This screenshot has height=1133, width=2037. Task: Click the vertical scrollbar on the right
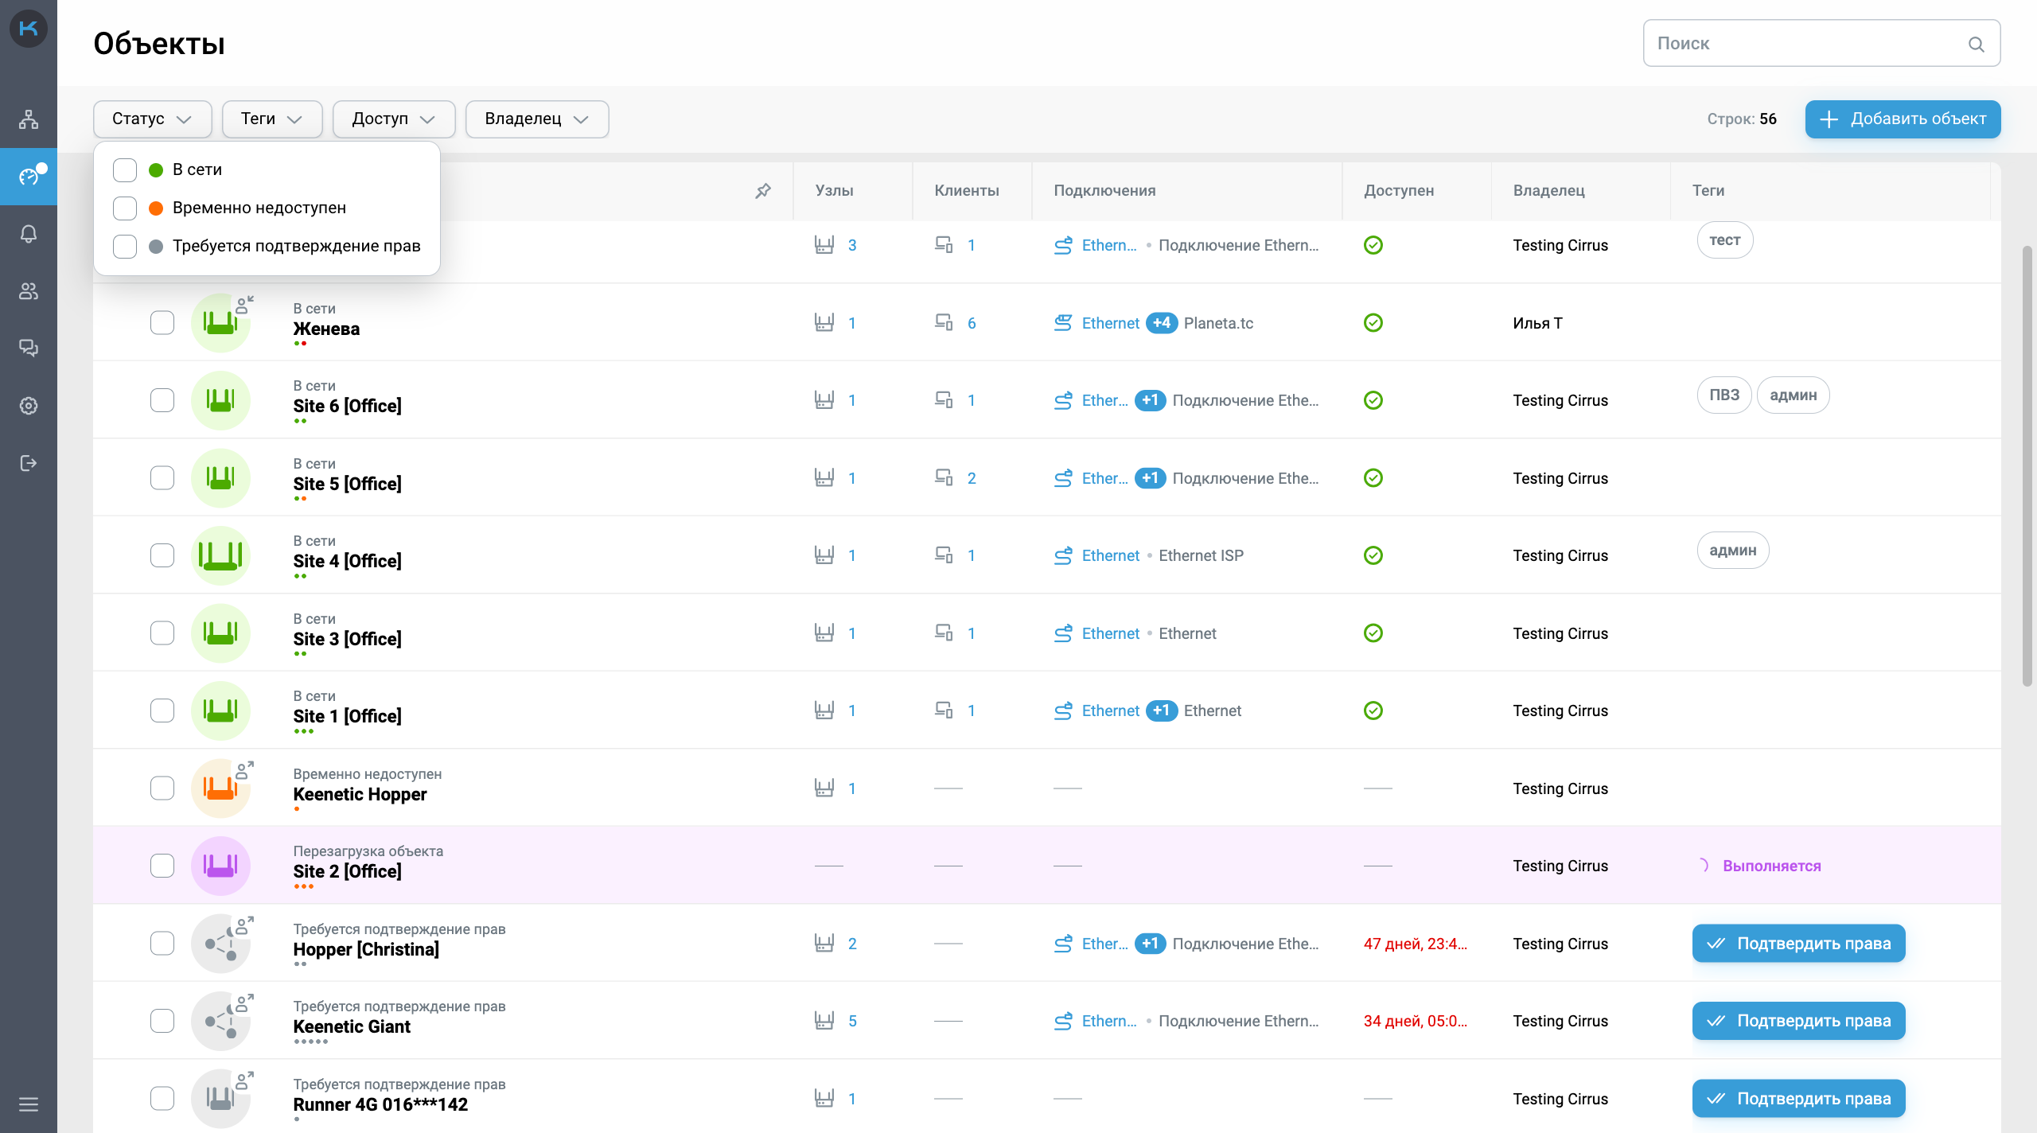[2027, 465]
